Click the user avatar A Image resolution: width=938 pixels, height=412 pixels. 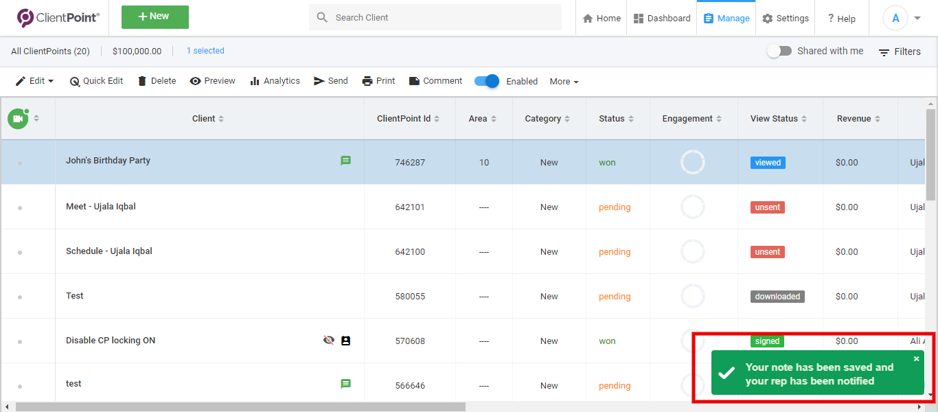tap(895, 19)
